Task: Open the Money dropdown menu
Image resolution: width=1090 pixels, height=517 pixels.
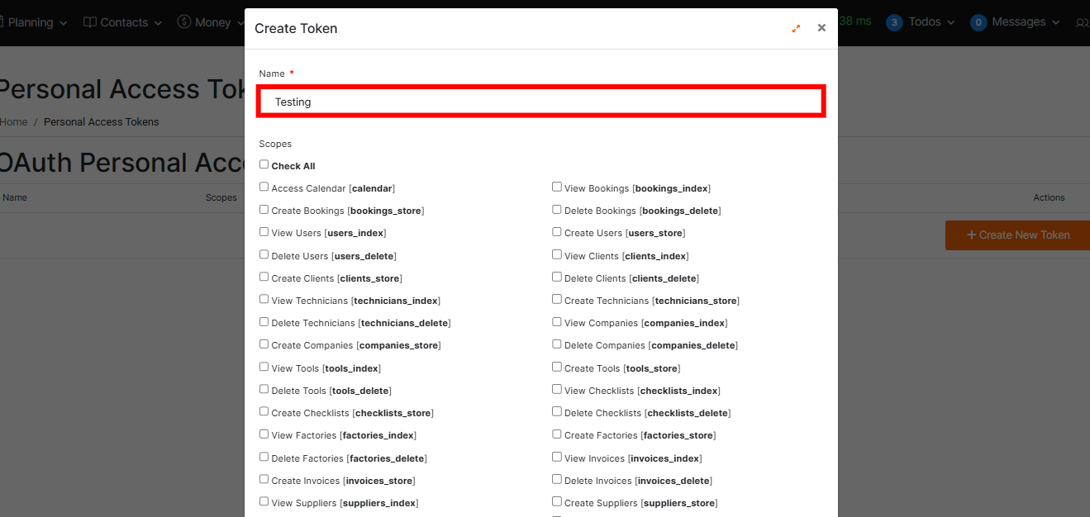Action: (215, 22)
